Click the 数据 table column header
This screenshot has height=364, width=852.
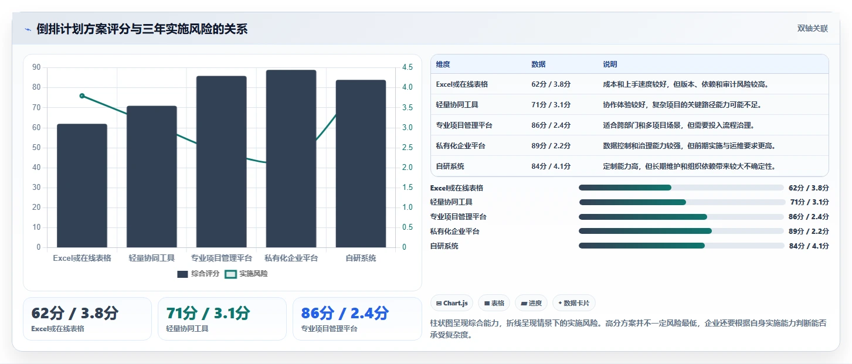(538, 64)
